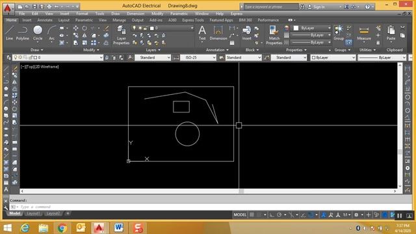Image resolution: width=416 pixels, height=234 pixels.
Task: Select the Arc tool
Action: pos(52,33)
